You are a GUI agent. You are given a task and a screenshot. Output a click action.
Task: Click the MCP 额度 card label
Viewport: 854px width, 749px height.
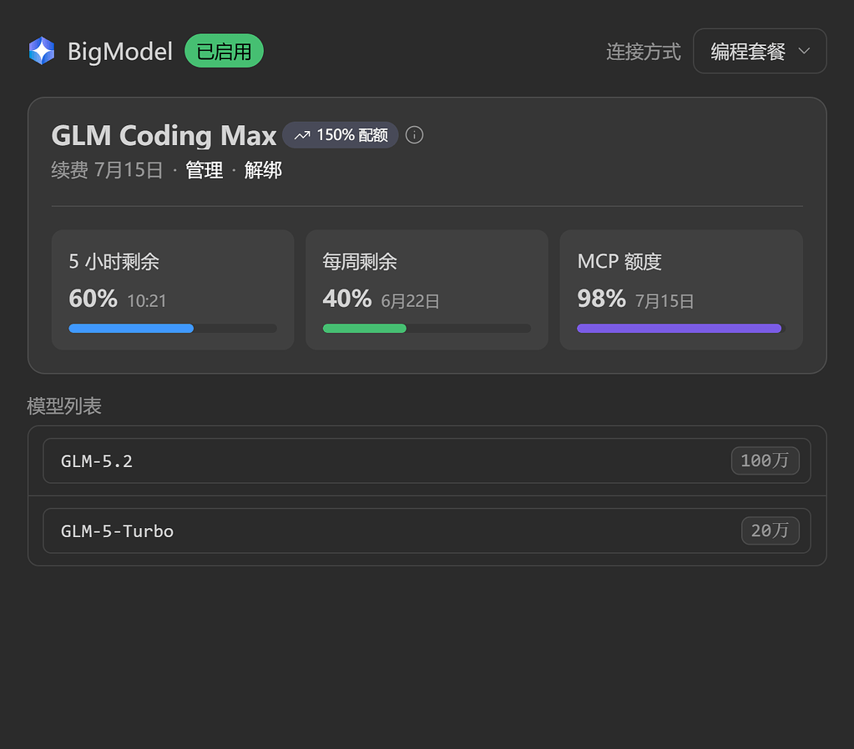(619, 262)
